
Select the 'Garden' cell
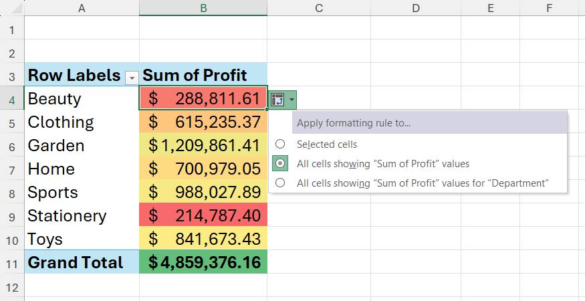coord(82,144)
